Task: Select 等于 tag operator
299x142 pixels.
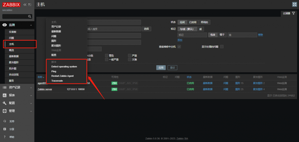Action: [x=222, y=35]
